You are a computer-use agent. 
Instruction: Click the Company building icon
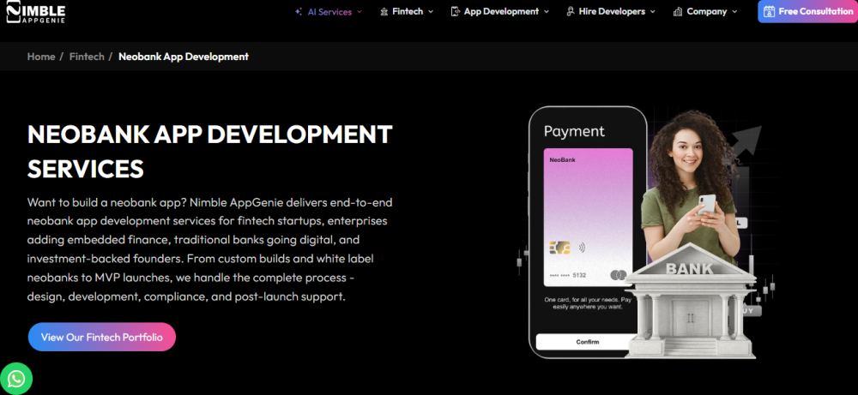[678, 11]
